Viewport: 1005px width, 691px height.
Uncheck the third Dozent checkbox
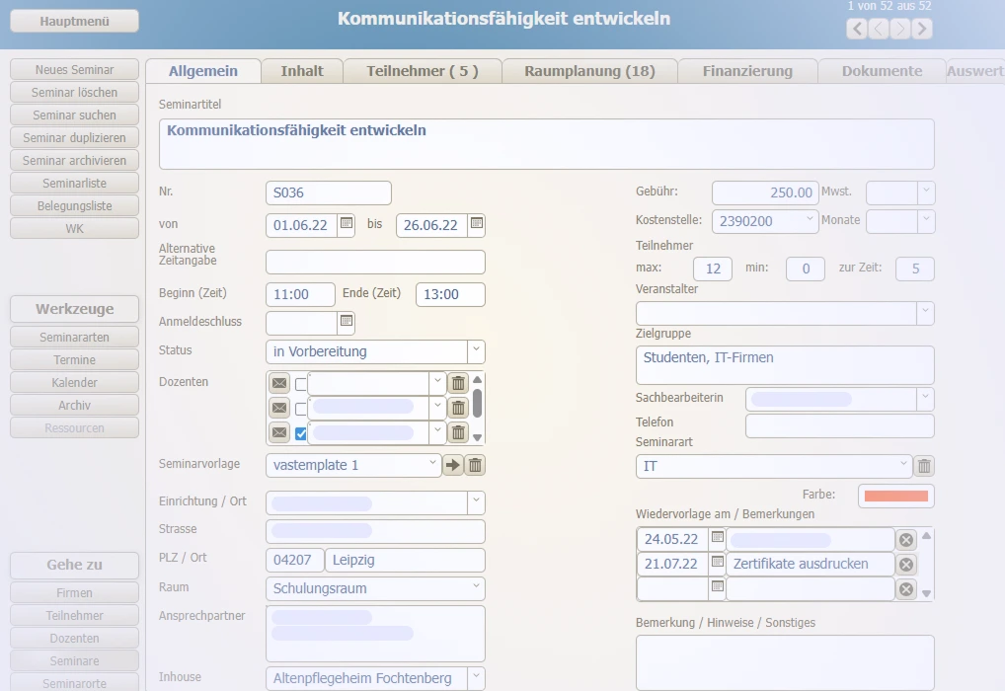(x=302, y=432)
